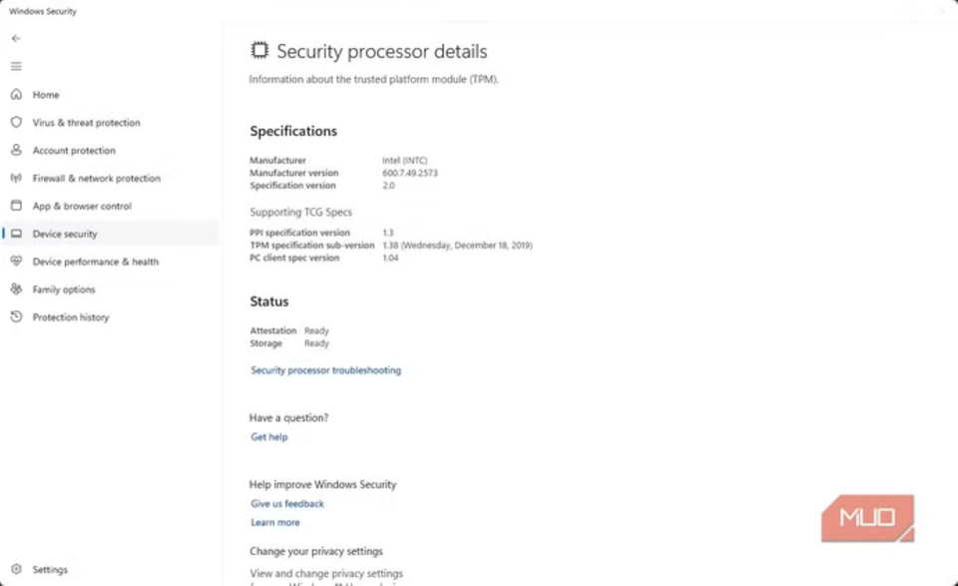
Task: Click the Settings gear icon
Action: coord(15,570)
